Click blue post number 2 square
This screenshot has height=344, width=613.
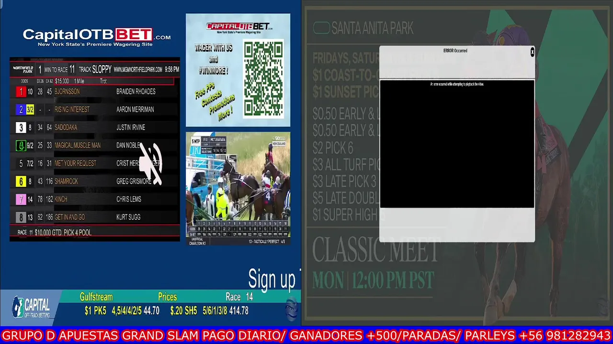click(21, 110)
